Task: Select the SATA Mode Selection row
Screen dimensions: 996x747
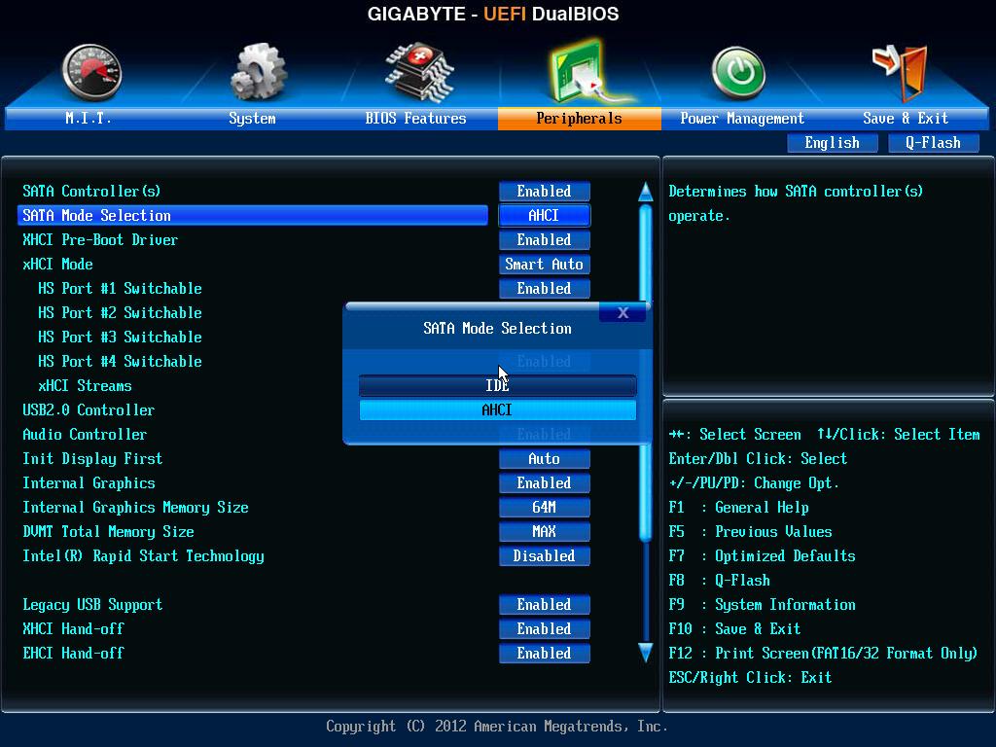Action: [253, 215]
